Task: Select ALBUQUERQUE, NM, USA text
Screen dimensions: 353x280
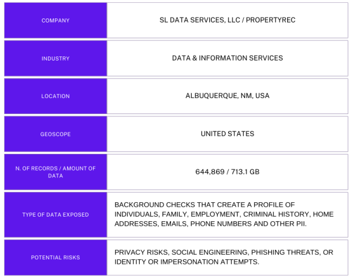Action: (228, 96)
